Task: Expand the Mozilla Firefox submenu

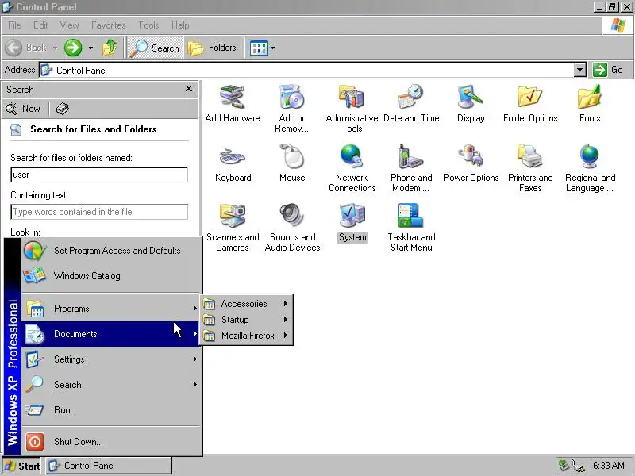Action: pyautogui.click(x=246, y=336)
